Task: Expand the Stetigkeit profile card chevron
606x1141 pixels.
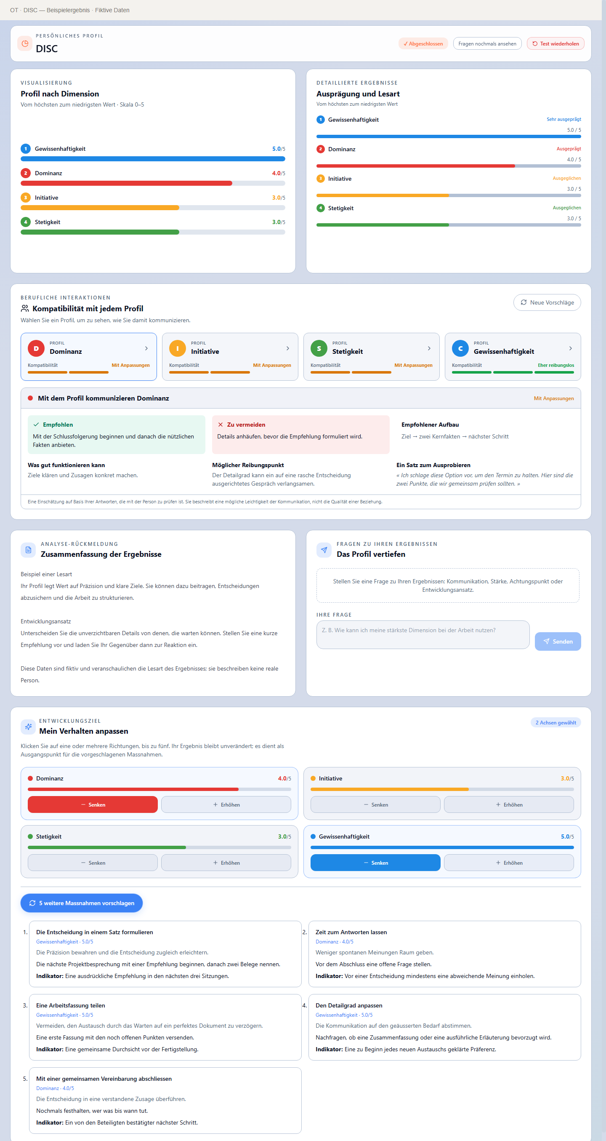Action: [429, 348]
